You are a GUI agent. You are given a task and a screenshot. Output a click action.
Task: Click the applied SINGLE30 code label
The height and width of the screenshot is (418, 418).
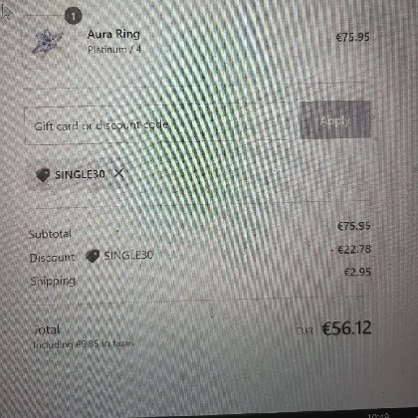pos(80,174)
